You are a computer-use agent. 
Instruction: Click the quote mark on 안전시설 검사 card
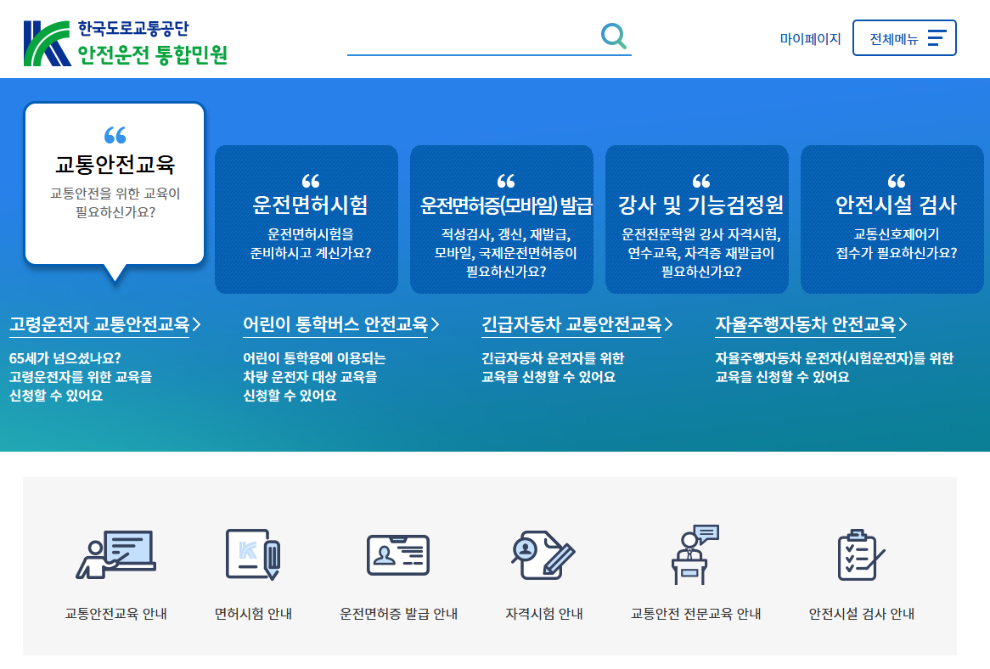click(897, 181)
